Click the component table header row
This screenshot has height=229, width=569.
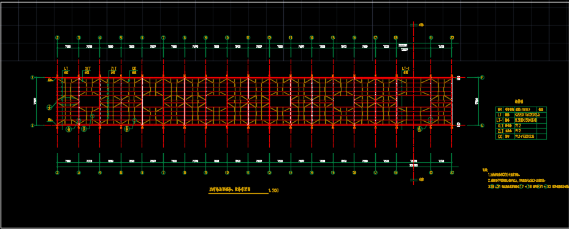521,109
